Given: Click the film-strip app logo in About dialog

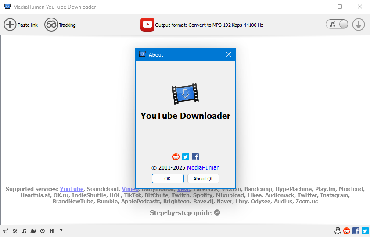Looking at the screenshot, I should tap(185, 94).
